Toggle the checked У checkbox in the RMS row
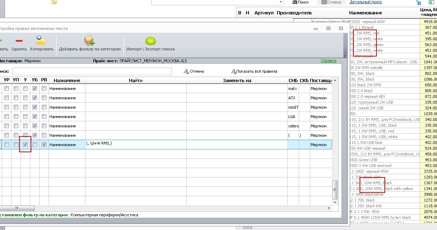The image size is (437, 230). pyautogui.click(x=25, y=144)
